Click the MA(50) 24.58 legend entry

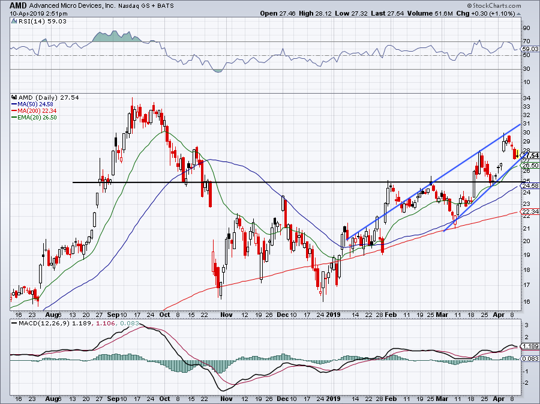coord(35,104)
